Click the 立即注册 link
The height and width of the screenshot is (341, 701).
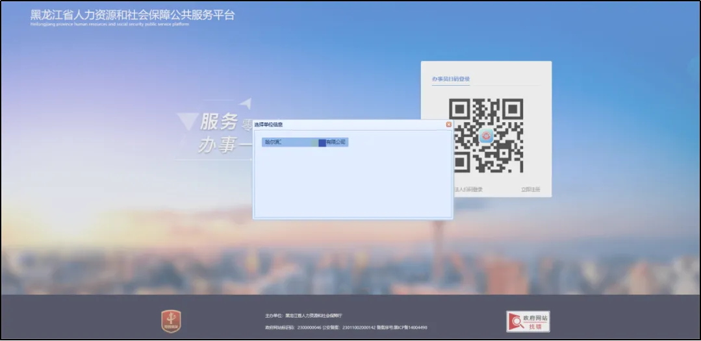(530, 190)
